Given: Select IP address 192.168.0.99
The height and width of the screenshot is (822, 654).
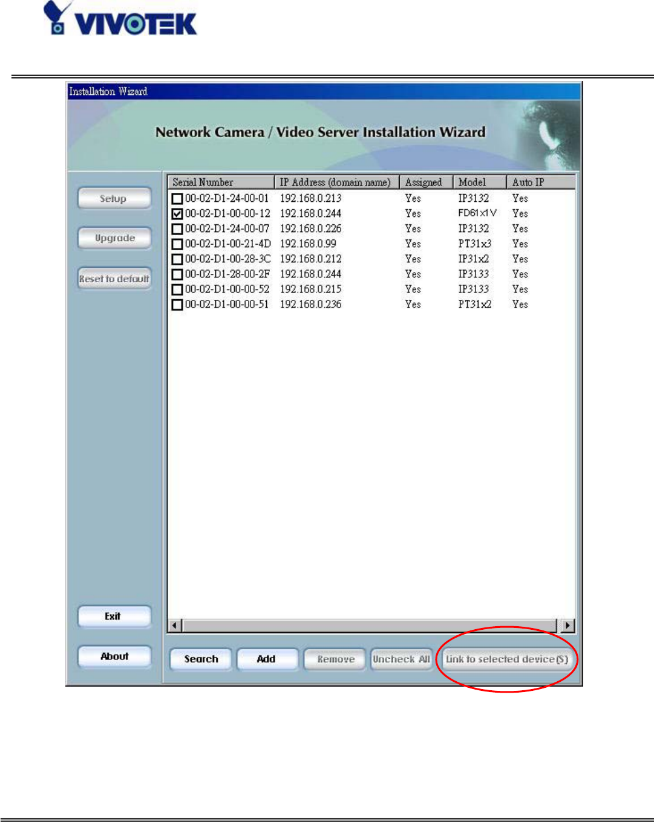Looking at the screenshot, I should coord(308,244).
